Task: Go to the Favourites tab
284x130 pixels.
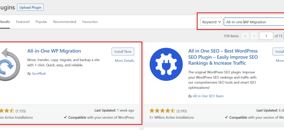Action: [x=90, y=22]
